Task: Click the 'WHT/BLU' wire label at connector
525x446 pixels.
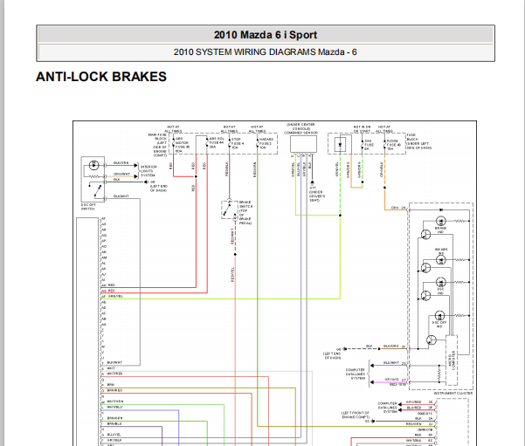Action: (x=114, y=407)
